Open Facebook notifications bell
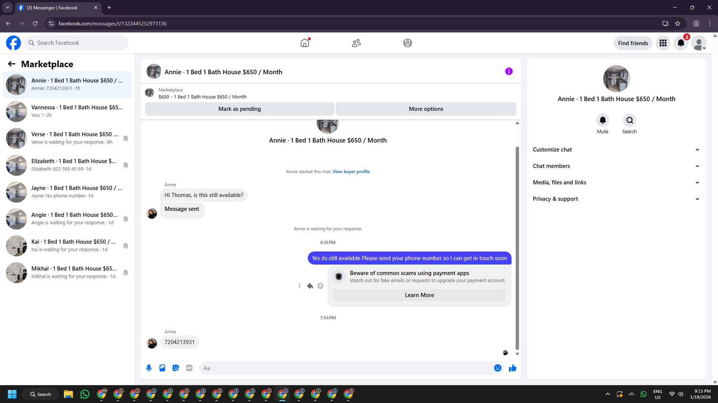Screen dimensions: 718x403 click(681, 43)
